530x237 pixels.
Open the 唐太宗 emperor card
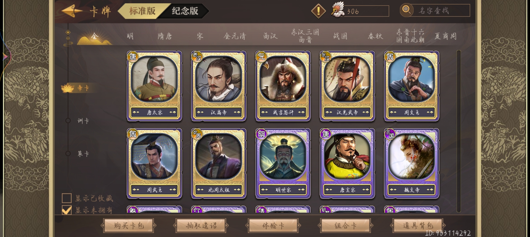pos(154,86)
